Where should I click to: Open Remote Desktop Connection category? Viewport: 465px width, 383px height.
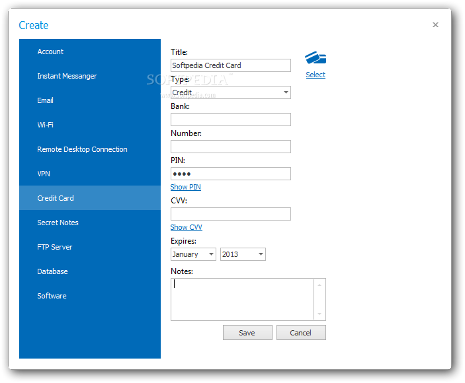point(90,149)
